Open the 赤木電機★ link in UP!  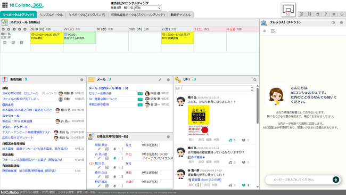[x=198, y=157]
